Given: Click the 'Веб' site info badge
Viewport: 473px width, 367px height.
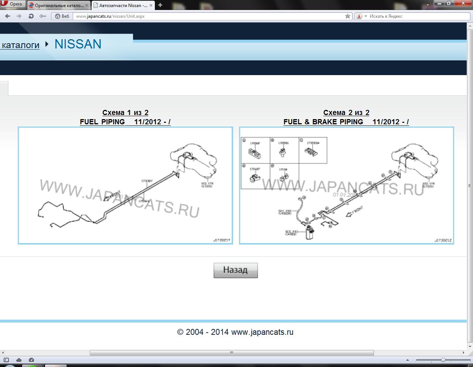Looking at the screenshot, I should click(62, 16).
